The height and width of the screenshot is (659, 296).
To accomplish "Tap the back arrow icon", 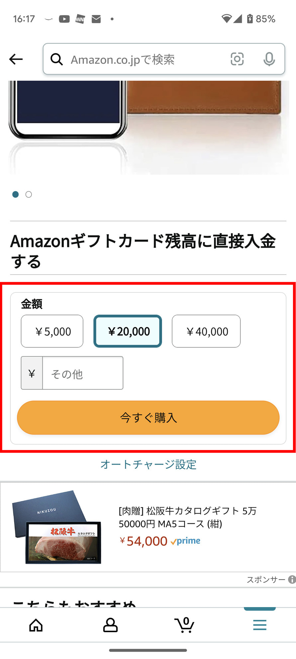I will pyautogui.click(x=16, y=59).
